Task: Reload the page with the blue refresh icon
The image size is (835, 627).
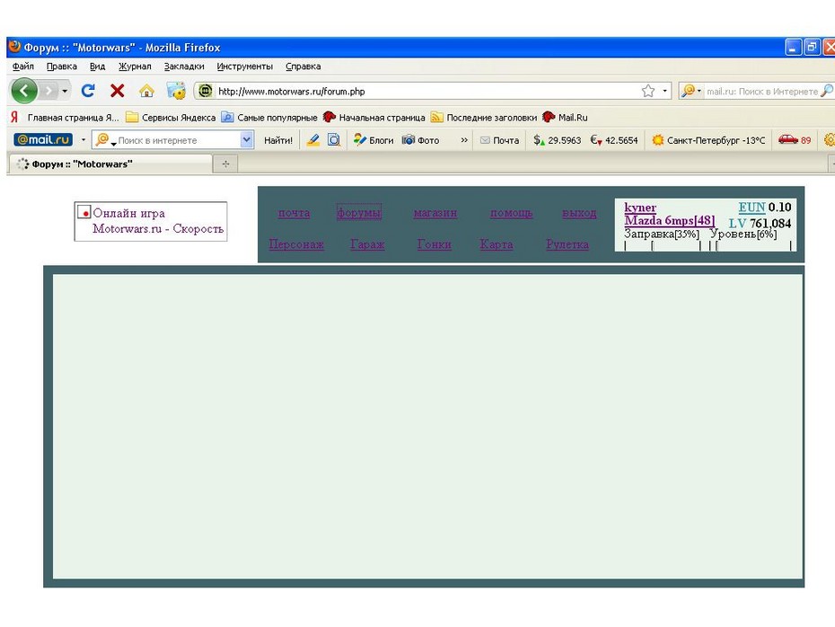Action: click(x=88, y=91)
